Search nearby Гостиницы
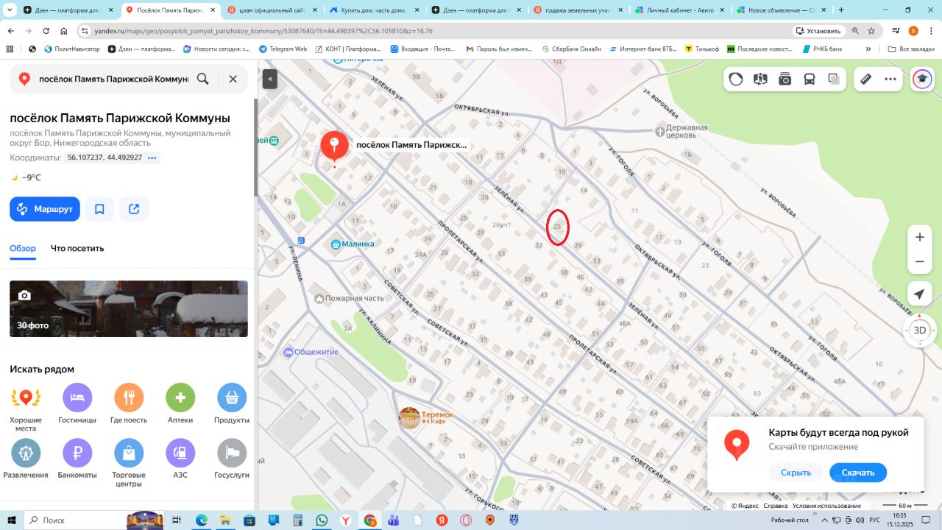 point(77,405)
